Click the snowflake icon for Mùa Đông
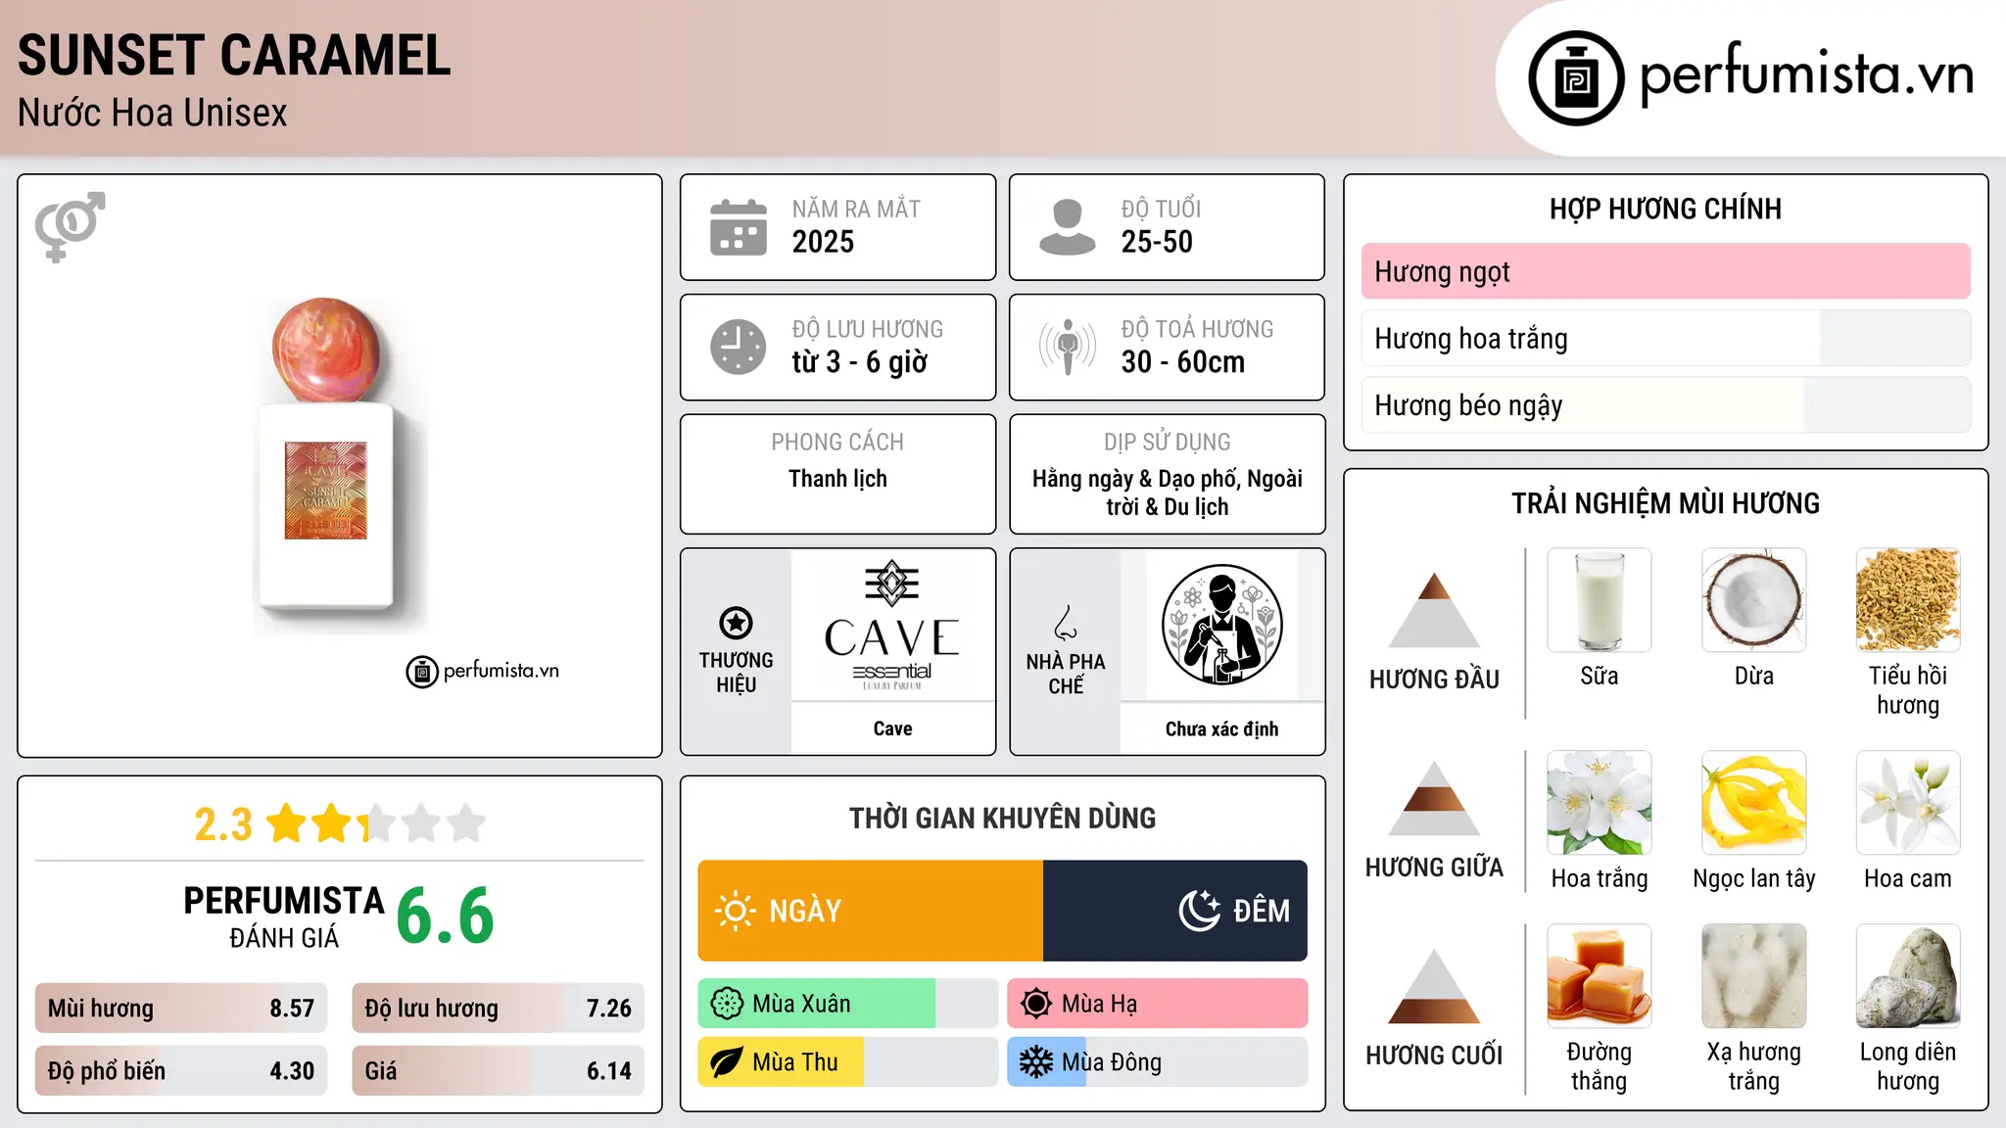This screenshot has width=2006, height=1128. pos(1035,1062)
